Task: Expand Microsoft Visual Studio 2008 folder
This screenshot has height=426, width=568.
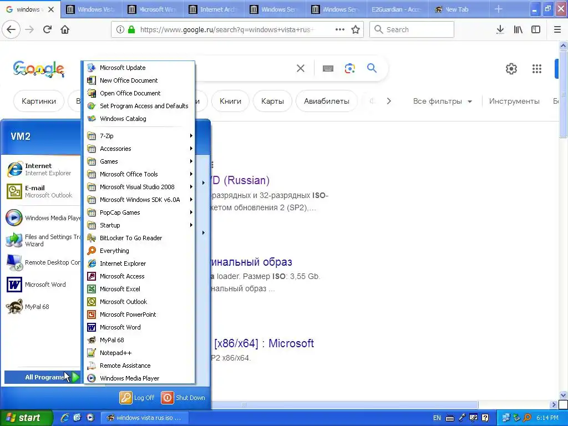Action: [139, 187]
